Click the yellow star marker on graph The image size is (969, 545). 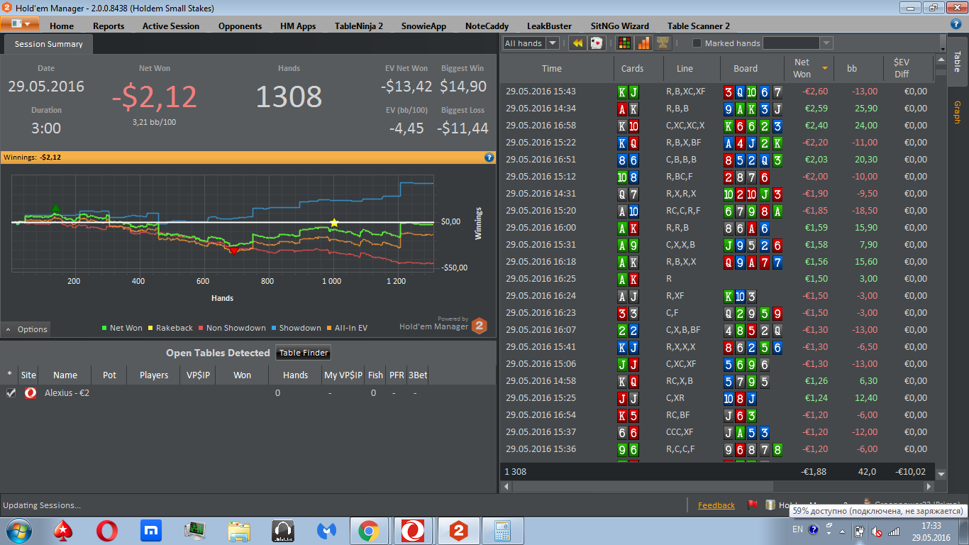tap(334, 223)
